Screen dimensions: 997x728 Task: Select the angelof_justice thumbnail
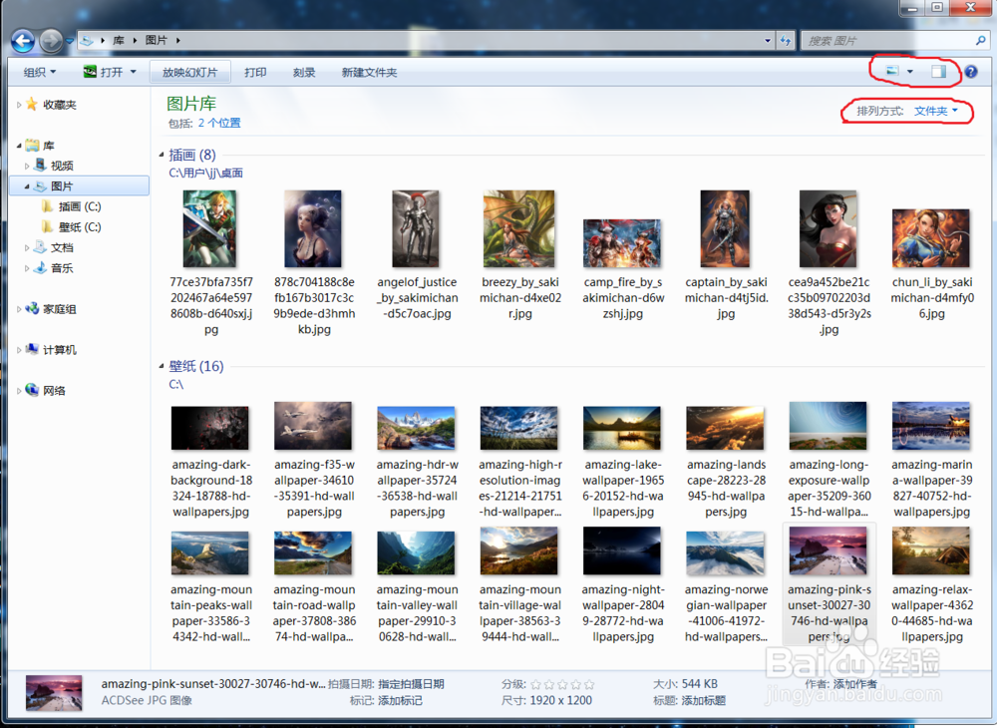(x=416, y=229)
